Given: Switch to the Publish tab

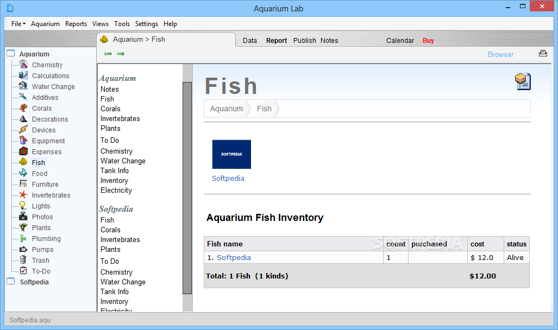Looking at the screenshot, I should tap(305, 41).
